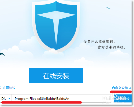This screenshot has height=107, width=134.
Task: Collapse the 自定义安装 custom install option
Action: [121, 88]
